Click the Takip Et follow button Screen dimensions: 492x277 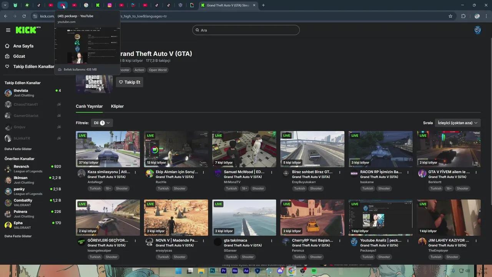130,82
